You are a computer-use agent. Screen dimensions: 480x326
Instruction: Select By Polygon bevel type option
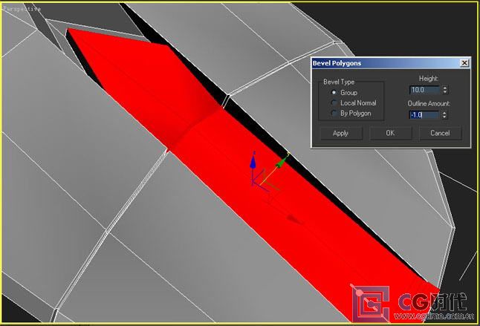[334, 113]
